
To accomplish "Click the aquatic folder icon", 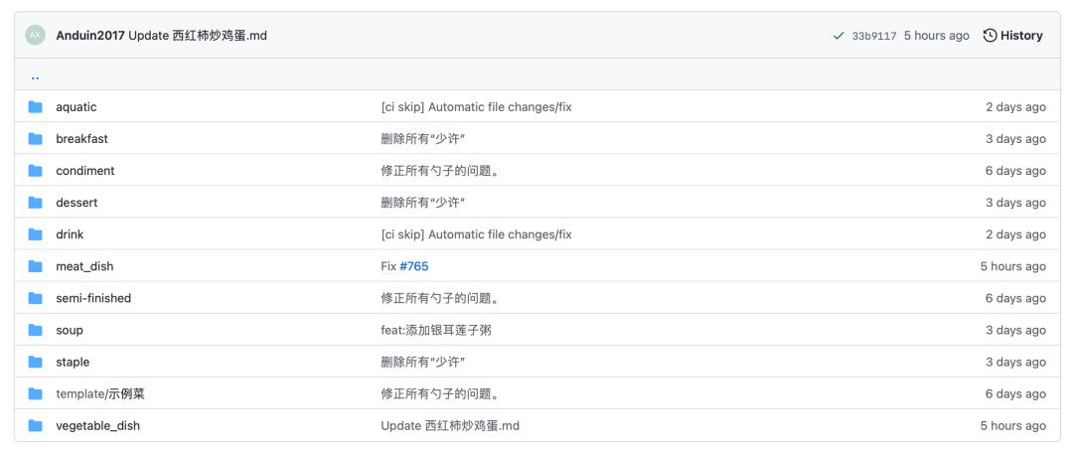I will pos(35,107).
